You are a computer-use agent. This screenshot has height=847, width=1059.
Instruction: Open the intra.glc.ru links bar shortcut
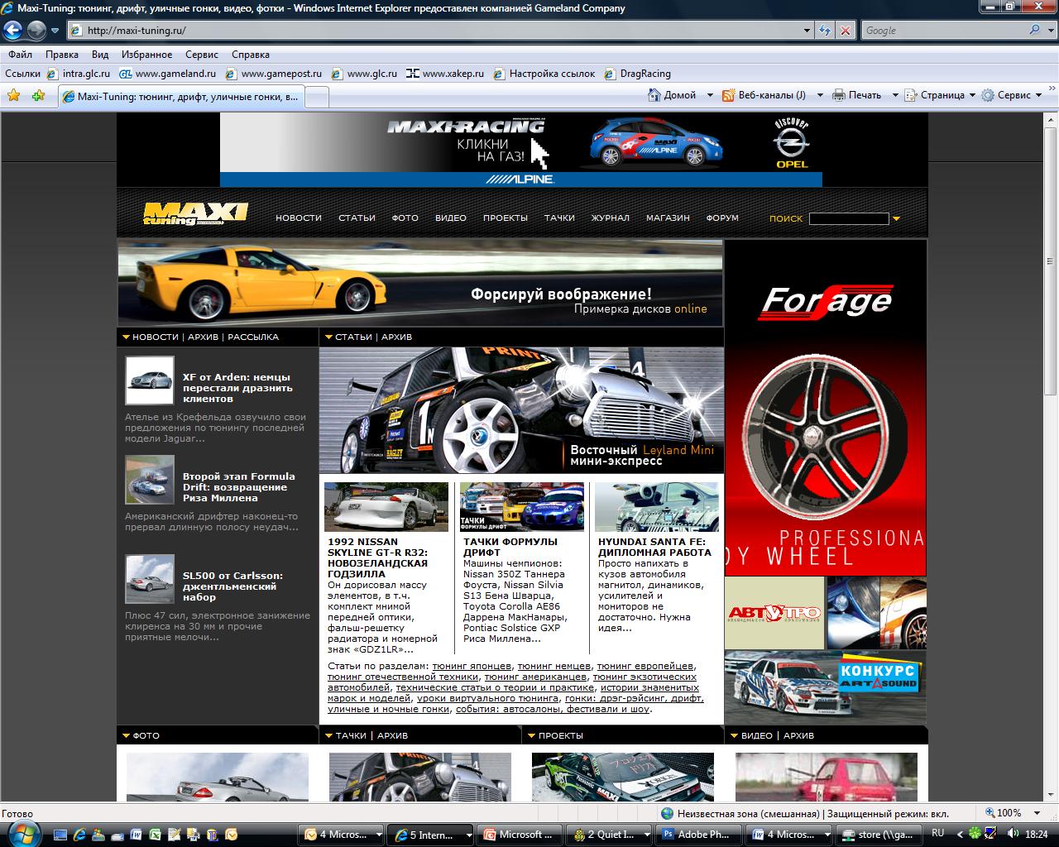pyautogui.click(x=79, y=74)
